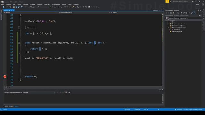Toggle auto-hide pin on Solution Explorer panel
Viewport: 205px width, 115px height.
coord(199,10)
